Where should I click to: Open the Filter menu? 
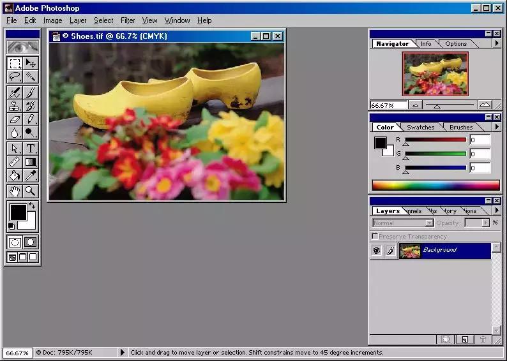(x=128, y=20)
